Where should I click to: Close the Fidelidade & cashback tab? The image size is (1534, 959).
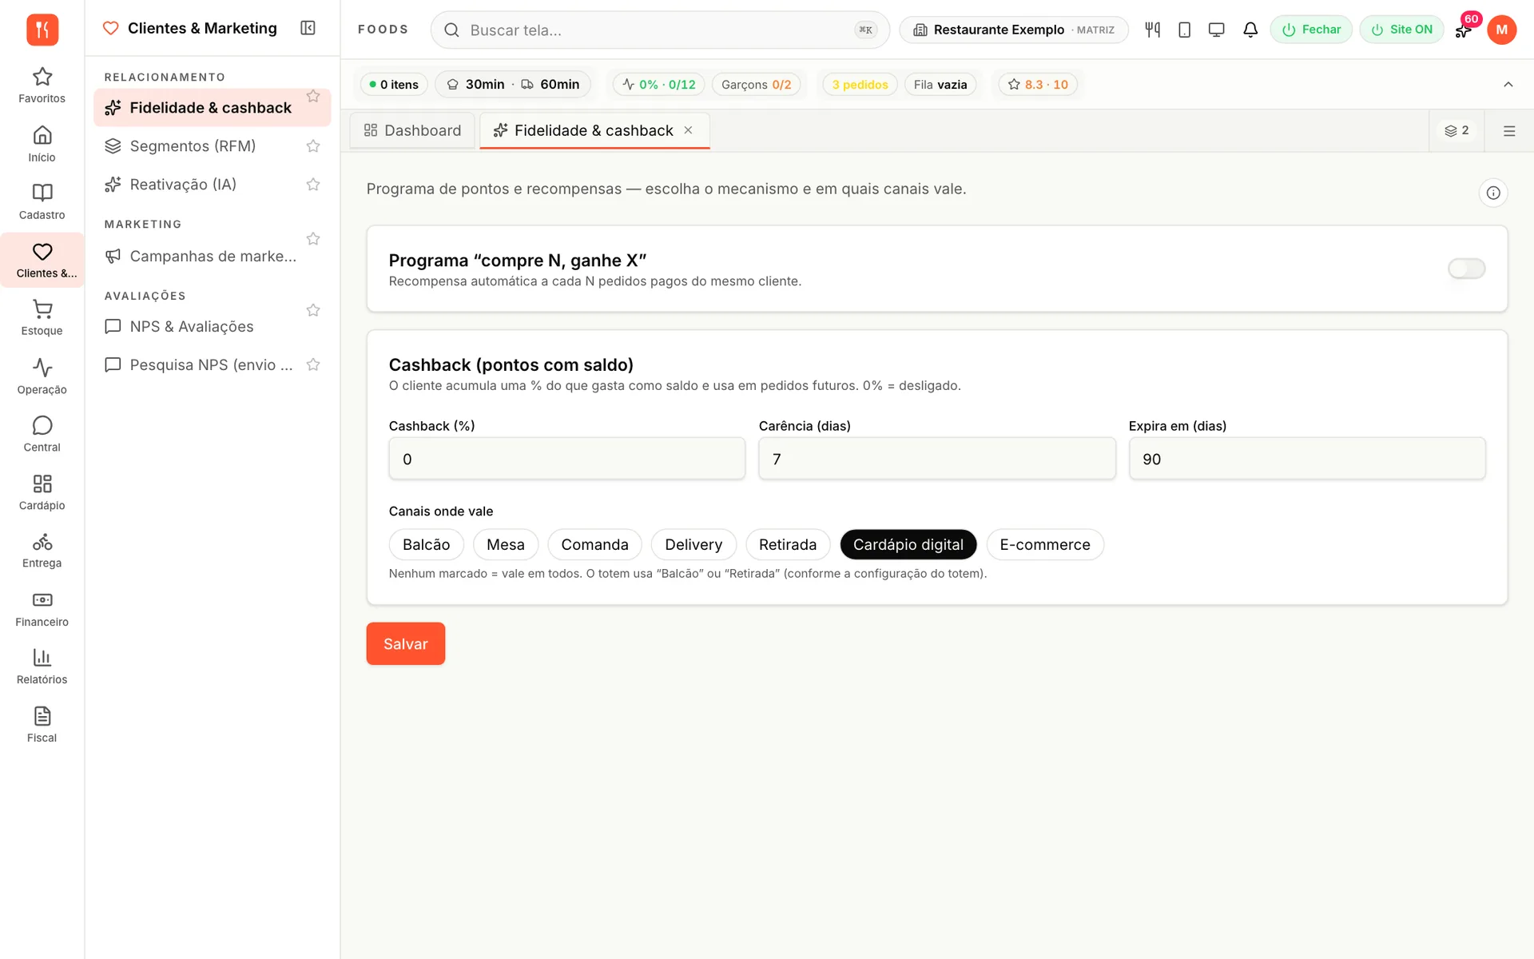click(688, 130)
